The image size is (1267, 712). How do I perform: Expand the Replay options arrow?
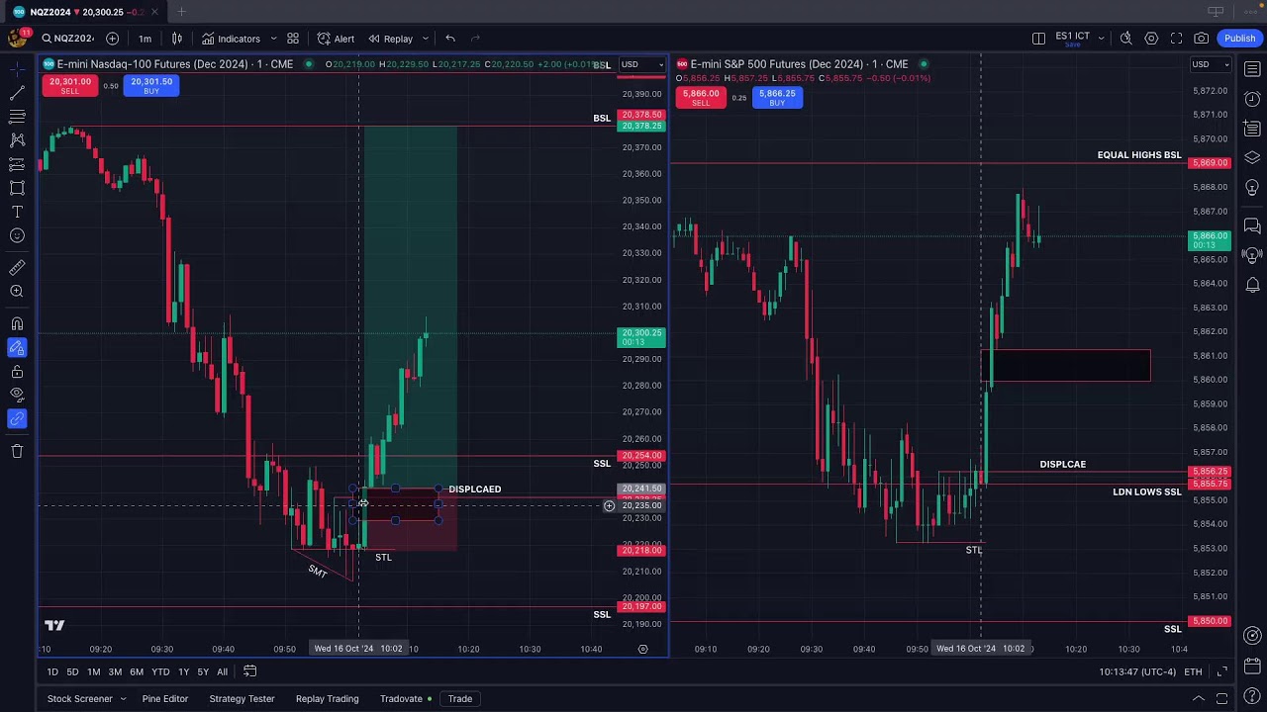(426, 39)
